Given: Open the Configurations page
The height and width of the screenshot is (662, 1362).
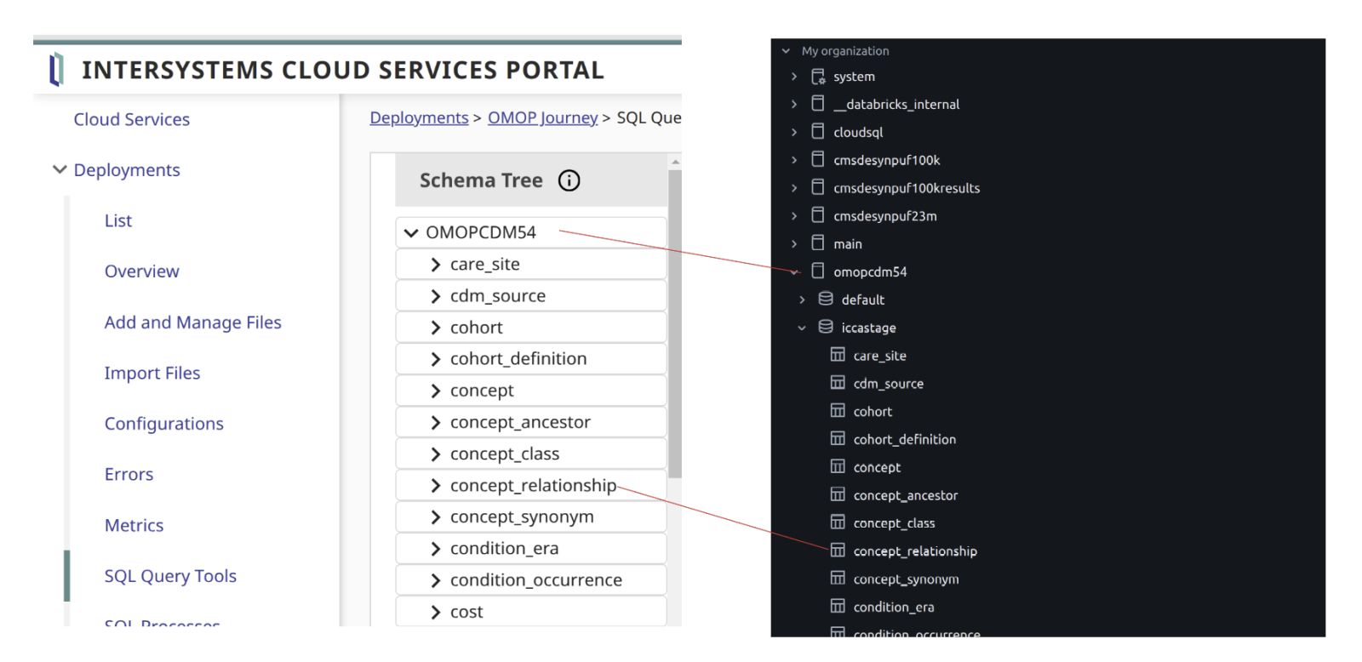Looking at the screenshot, I should click(x=164, y=424).
